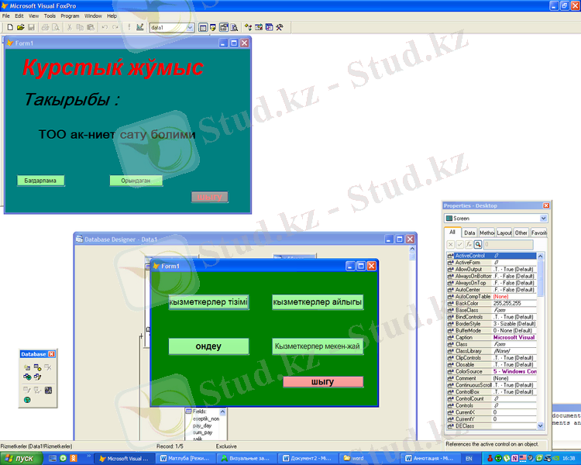This screenshot has width=581, height=465.
Task: Click the red шығу button on teal form
Action: click(x=210, y=197)
